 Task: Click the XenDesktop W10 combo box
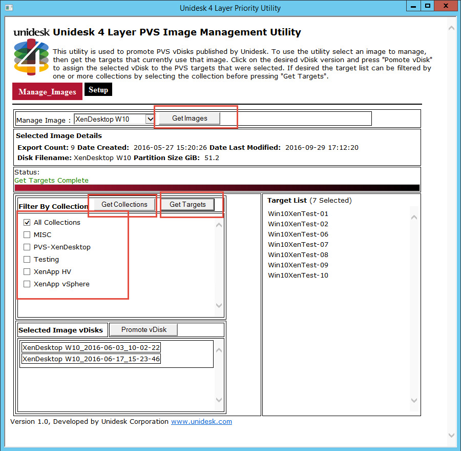(114, 119)
